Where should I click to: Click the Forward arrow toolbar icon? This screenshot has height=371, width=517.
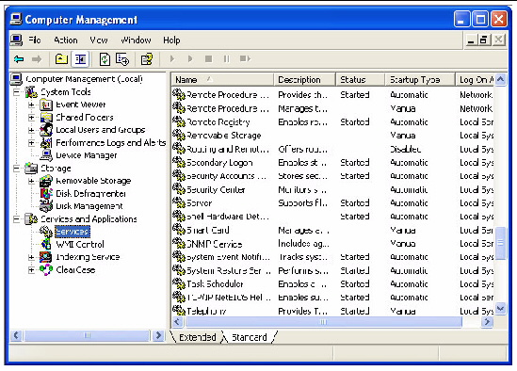point(37,59)
